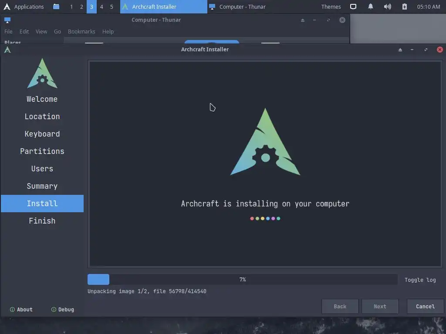446x334 pixels.
Task: Open the Debug button
Action: point(63,309)
